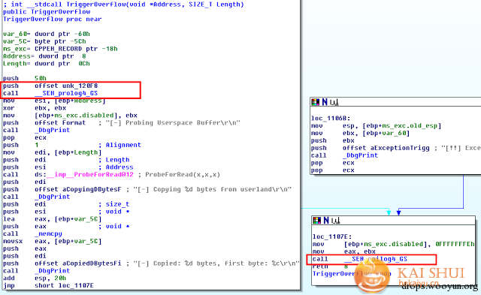Select the 'var_5C= byte ptr -5Ch' declaration

[x=44, y=41]
